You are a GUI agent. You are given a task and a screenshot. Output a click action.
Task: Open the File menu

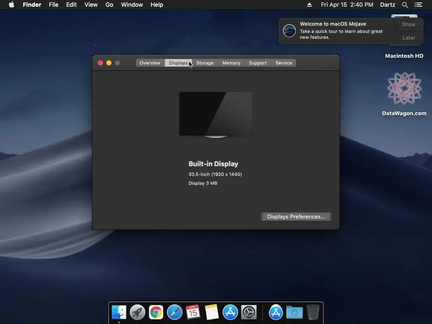[x=54, y=5]
